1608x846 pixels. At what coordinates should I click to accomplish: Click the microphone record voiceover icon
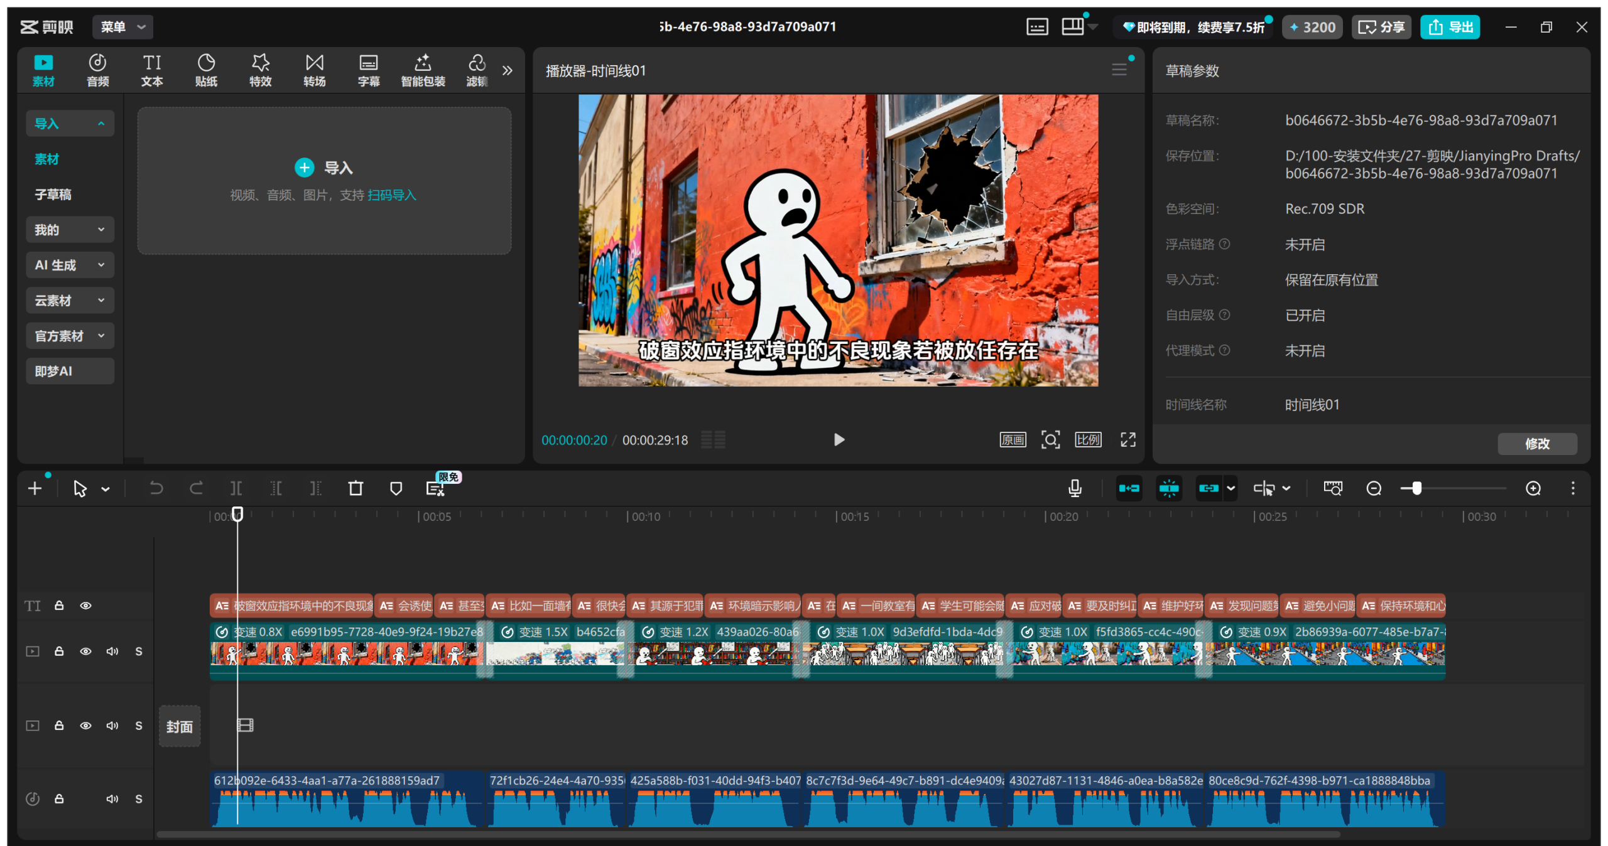pyautogui.click(x=1075, y=488)
